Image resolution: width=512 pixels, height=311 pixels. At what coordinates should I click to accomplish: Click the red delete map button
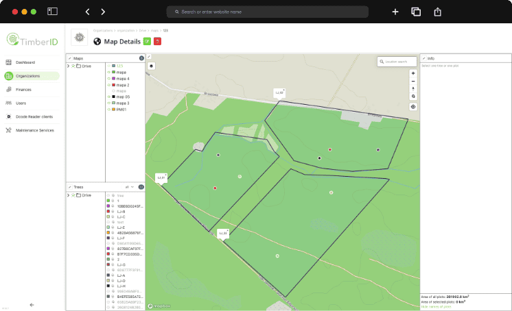click(156, 41)
